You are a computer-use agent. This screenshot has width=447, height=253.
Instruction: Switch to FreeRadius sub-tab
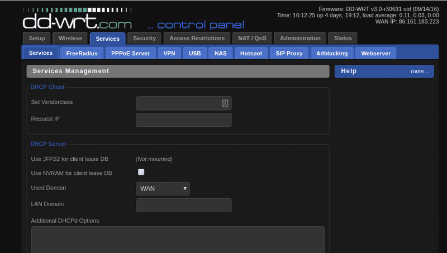(82, 53)
